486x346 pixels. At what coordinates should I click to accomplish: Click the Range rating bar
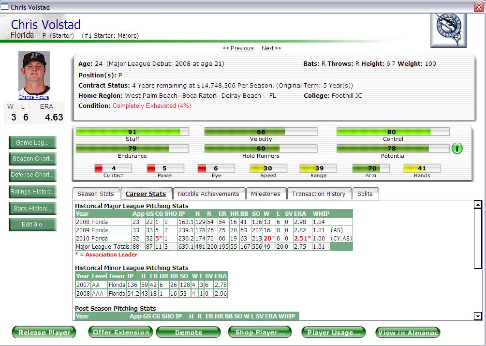pyautogui.click(x=318, y=168)
